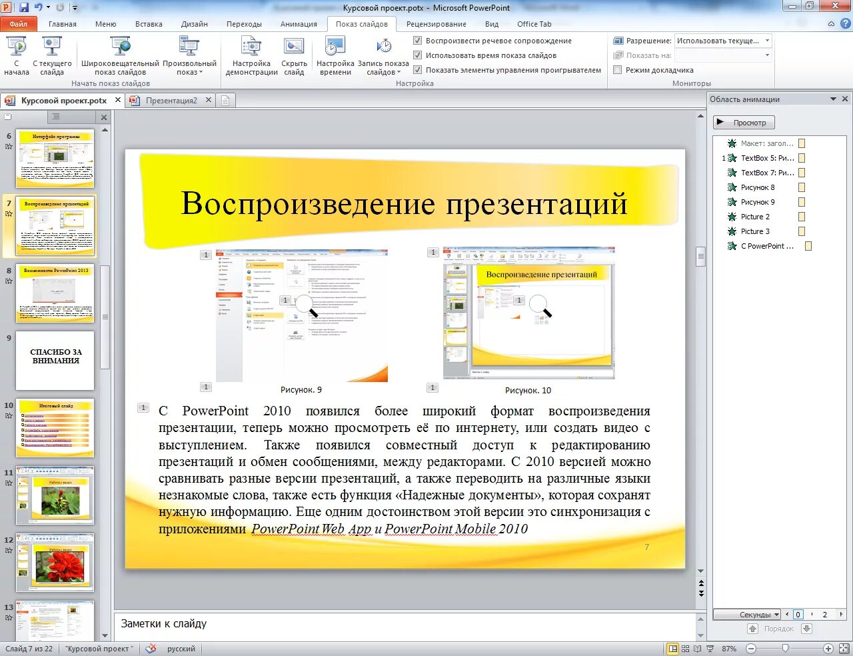Viewport: 853px width, 656px height.
Task: Start show from current slide (С текущего слайда)
Action: tap(52, 57)
